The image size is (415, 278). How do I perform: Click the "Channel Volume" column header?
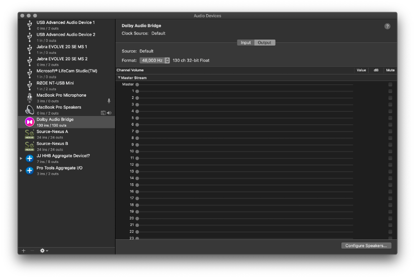click(130, 70)
